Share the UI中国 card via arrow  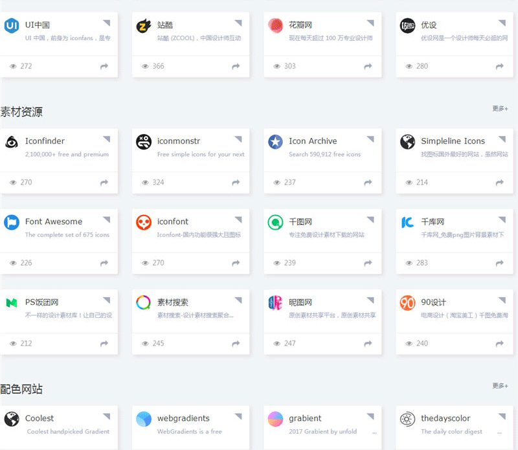point(104,67)
